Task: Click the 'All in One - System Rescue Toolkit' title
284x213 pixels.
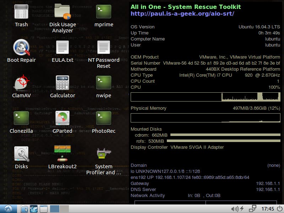Action: click(186, 7)
